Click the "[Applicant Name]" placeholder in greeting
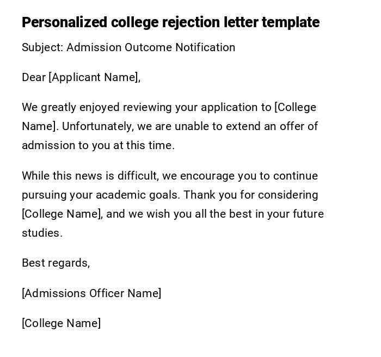Viewport: 381px width, 357px height. (x=94, y=77)
